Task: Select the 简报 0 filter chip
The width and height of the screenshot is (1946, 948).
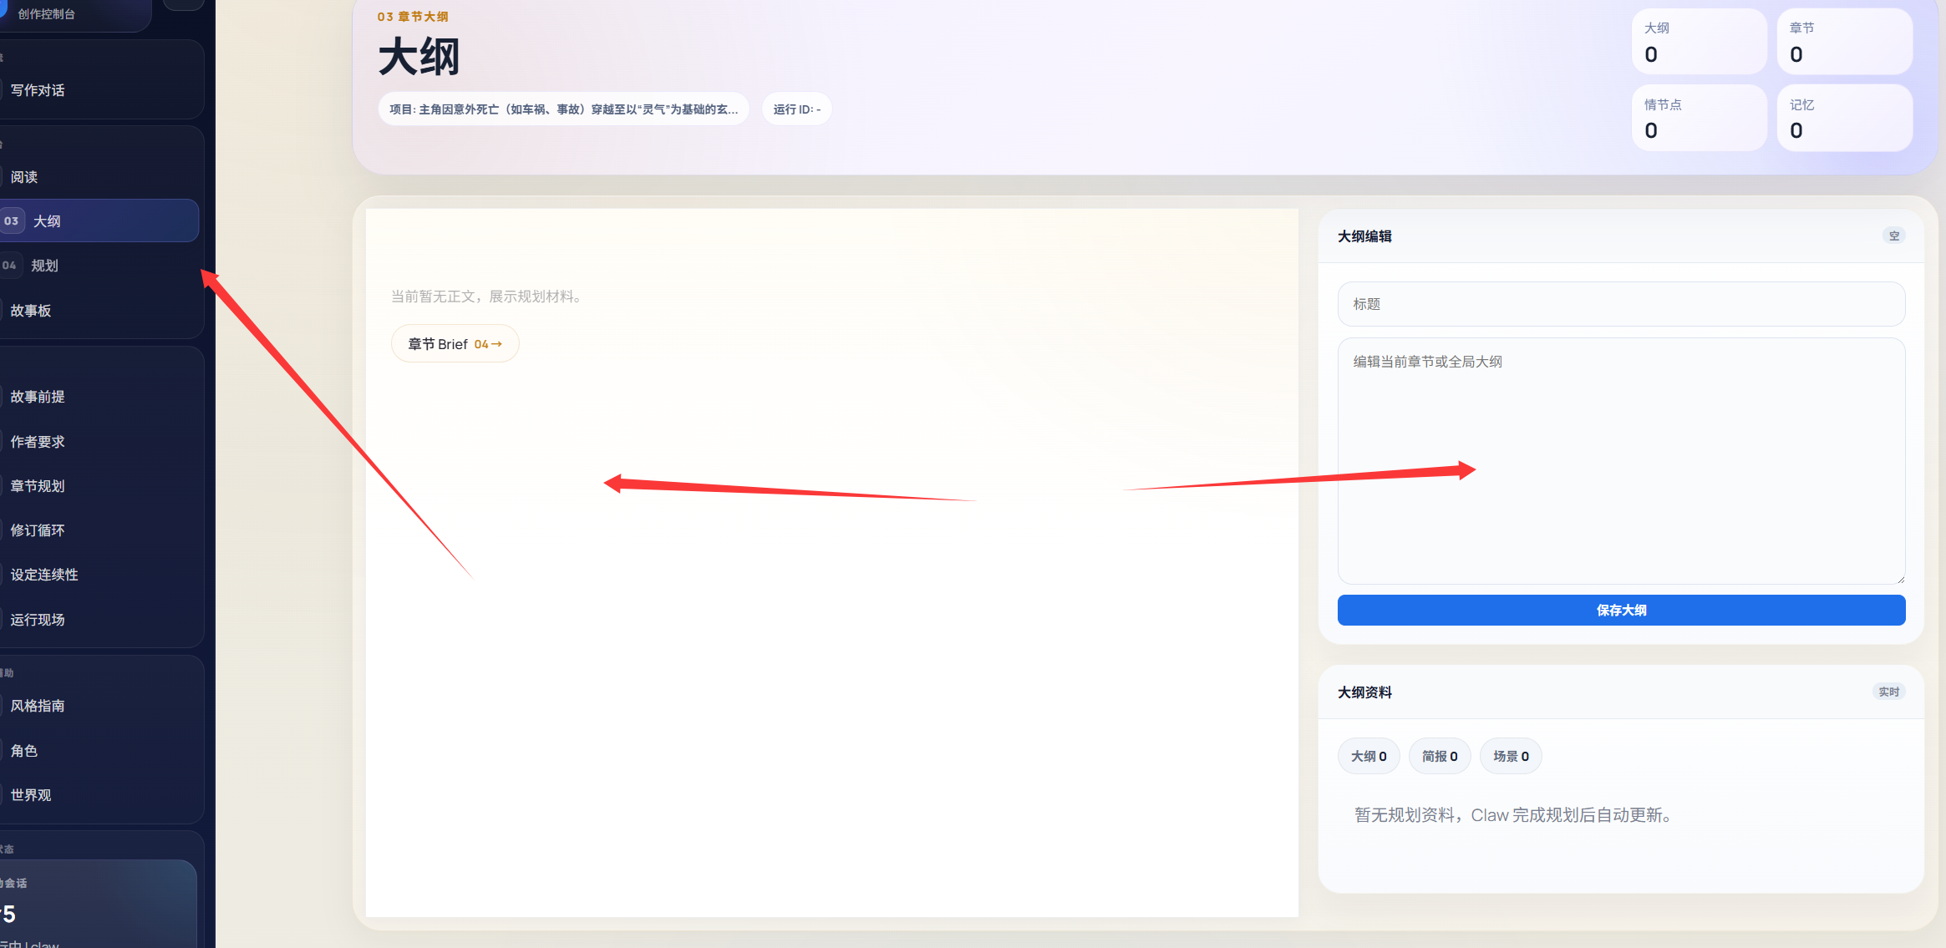Action: click(x=1440, y=756)
